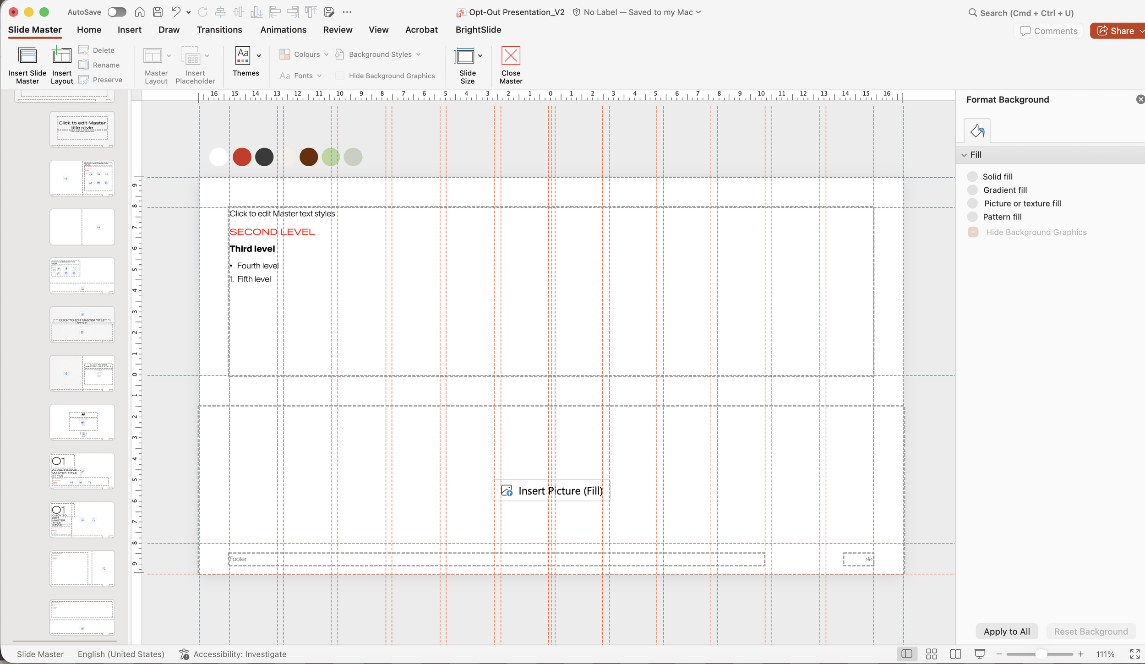Fit slide to window icon
Image resolution: width=1145 pixels, height=664 pixels.
1135,654
